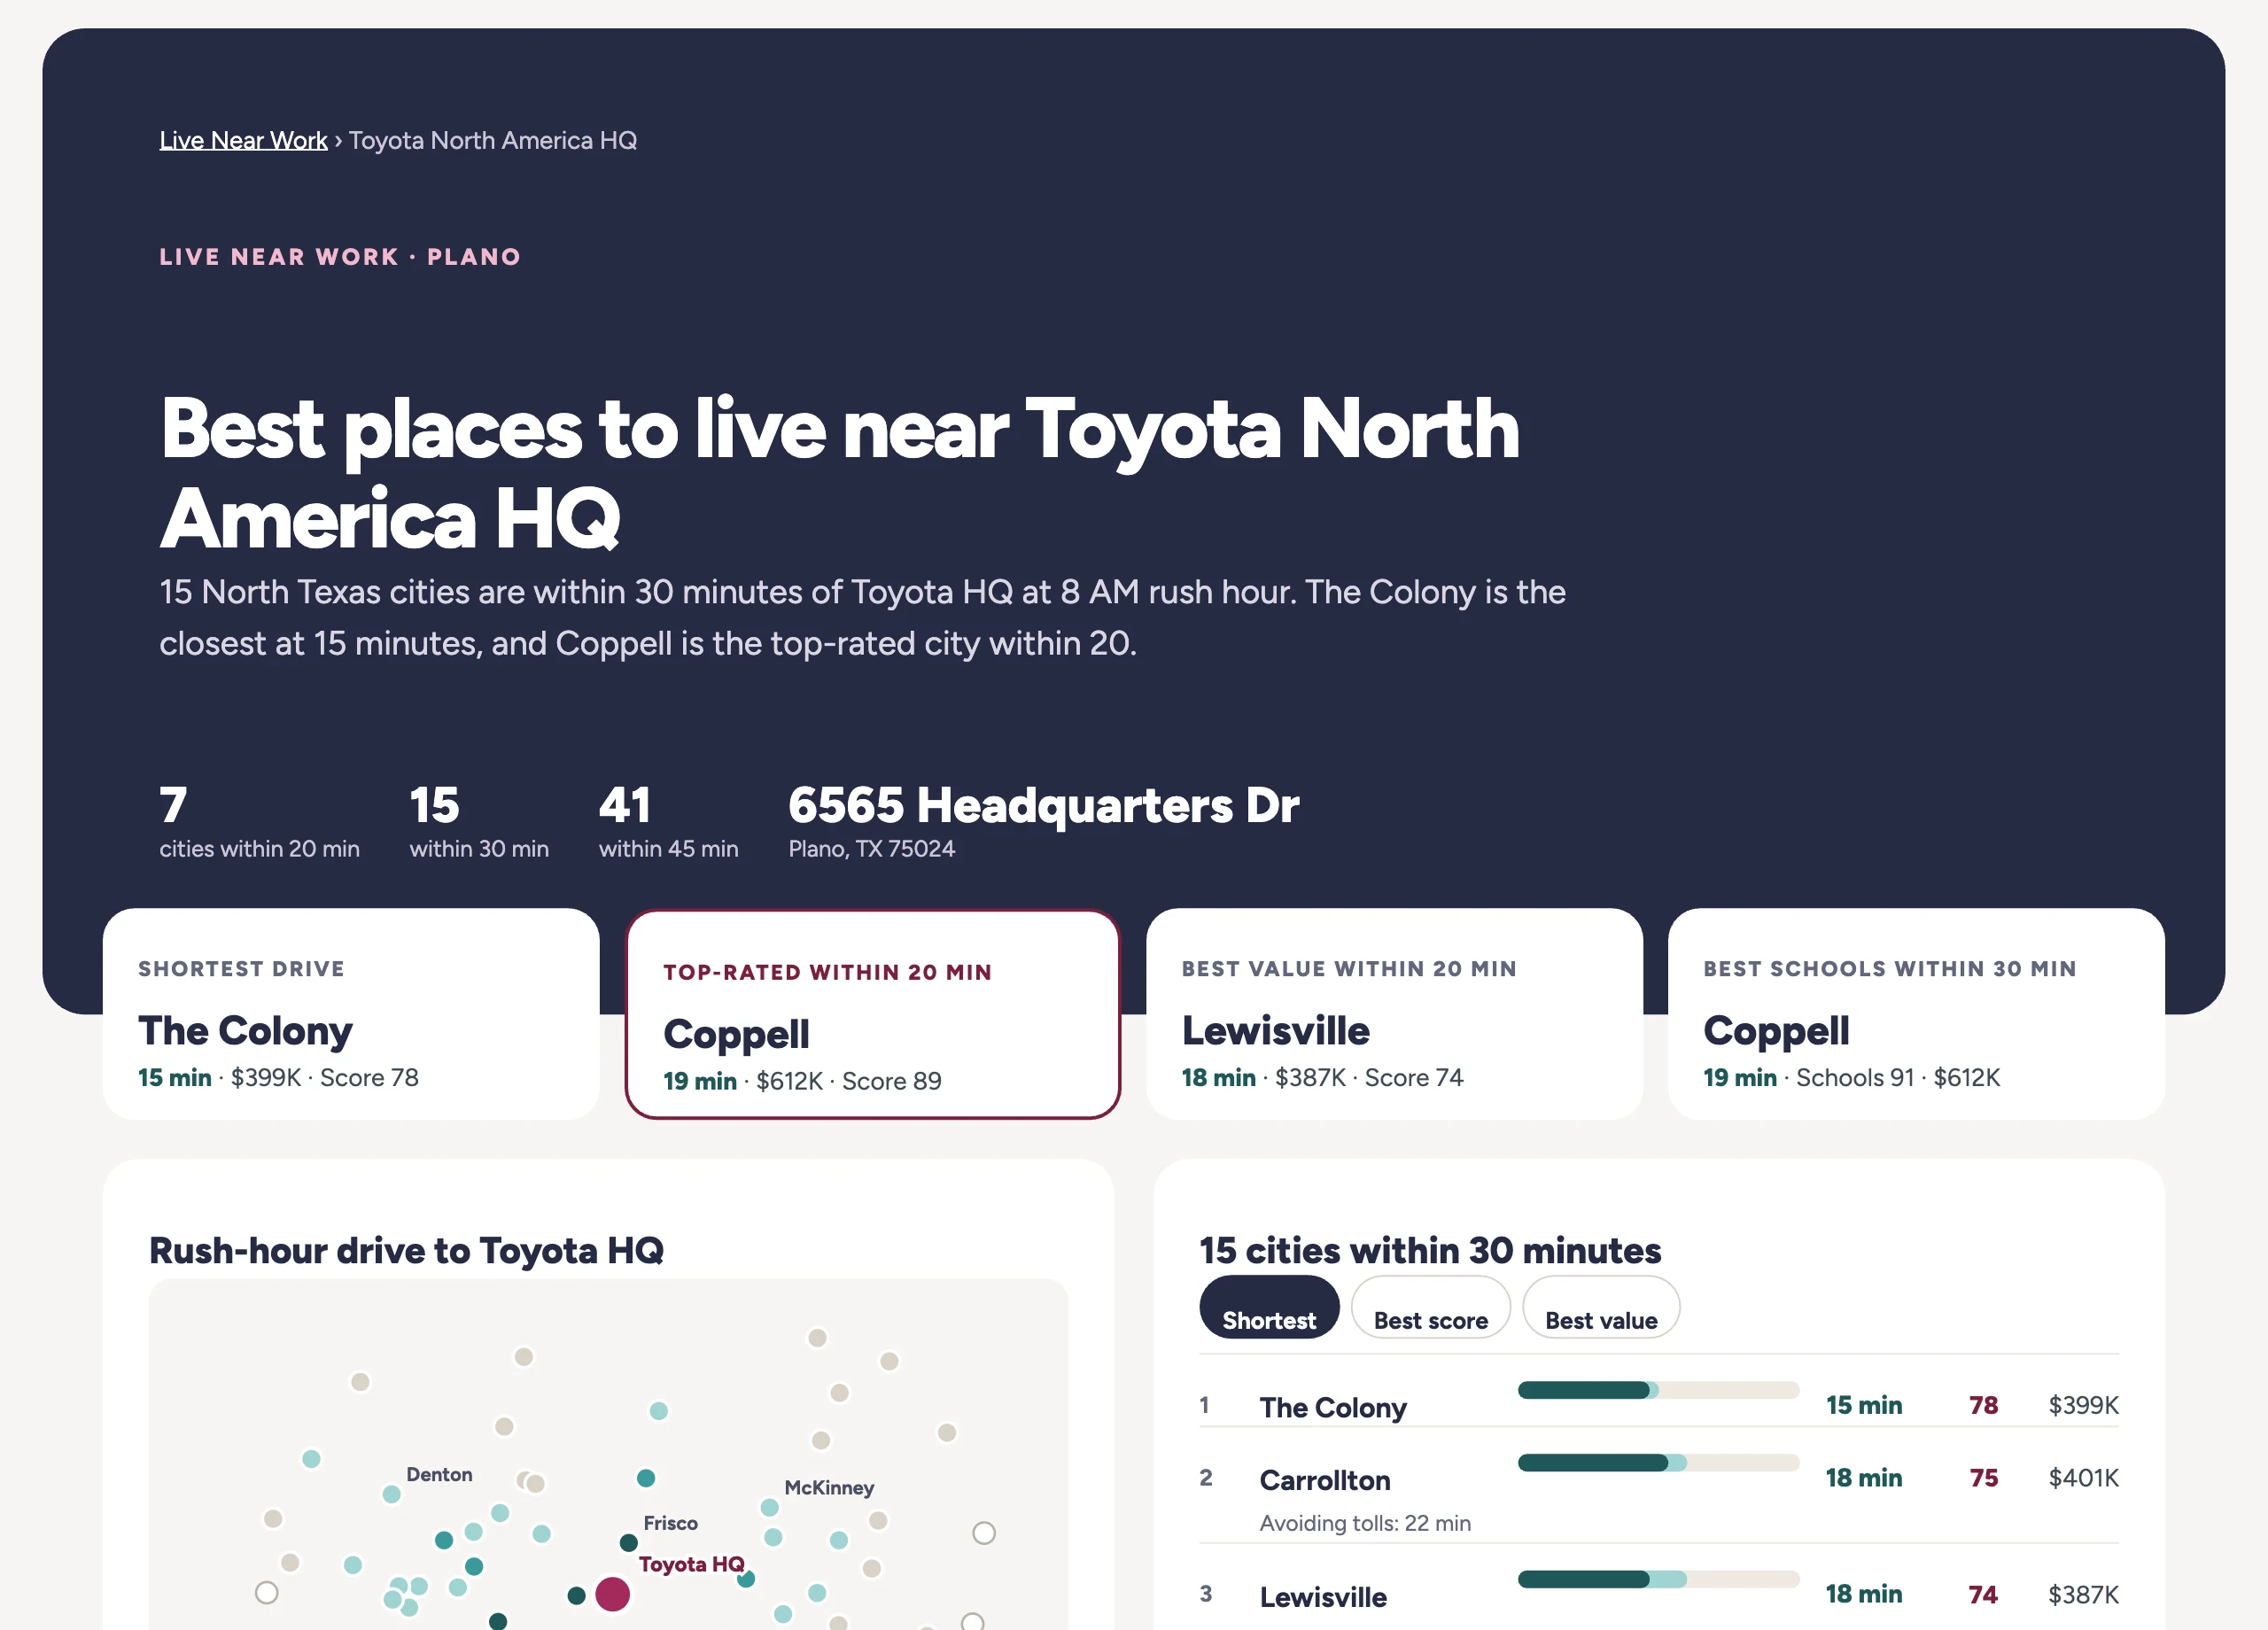The width and height of the screenshot is (2268, 1630).
Task: Open the Live Near Work breadcrumb link
Action: [x=243, y=141]
